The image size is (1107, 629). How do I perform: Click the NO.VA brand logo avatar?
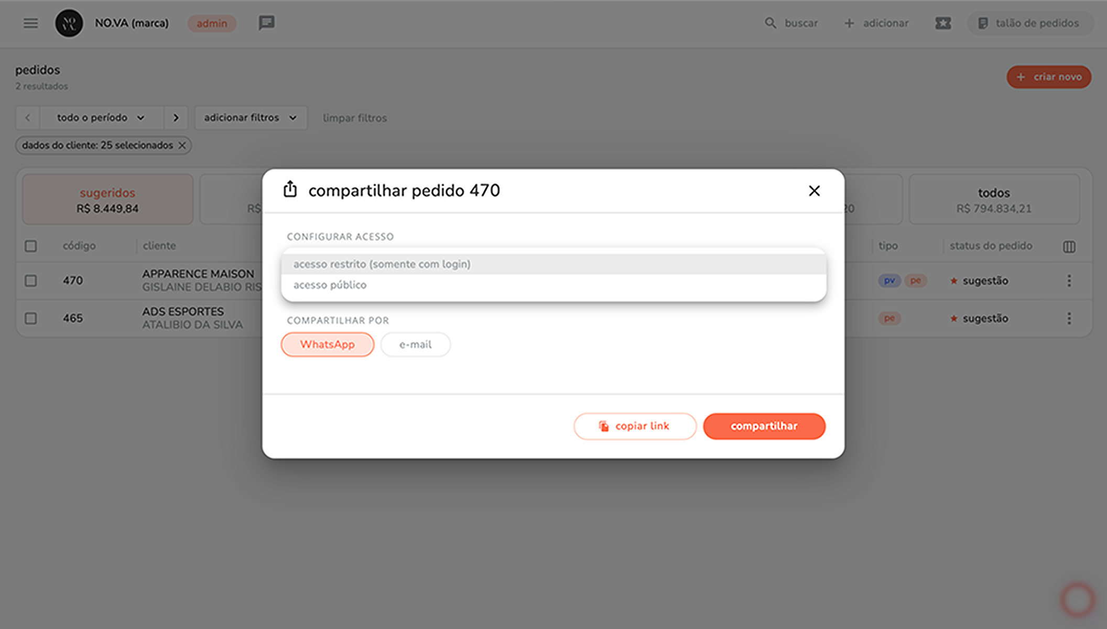coord(69,23)
